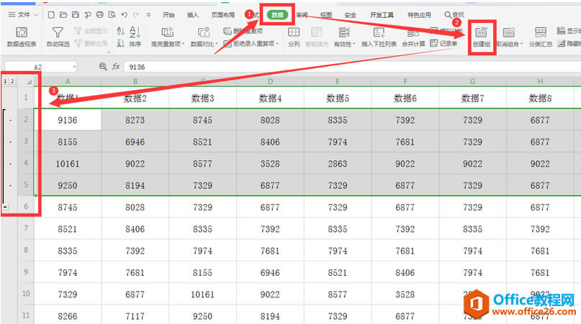The width and height of the screenshot is (581, 324).
Task: Expand the 数据对比 dropdown arrow
Action: point(217,44)
